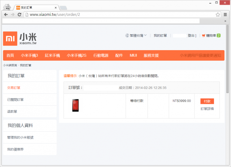231x167 pixels.
Task: Open 服務支援 navigation item
Action: 151,56
